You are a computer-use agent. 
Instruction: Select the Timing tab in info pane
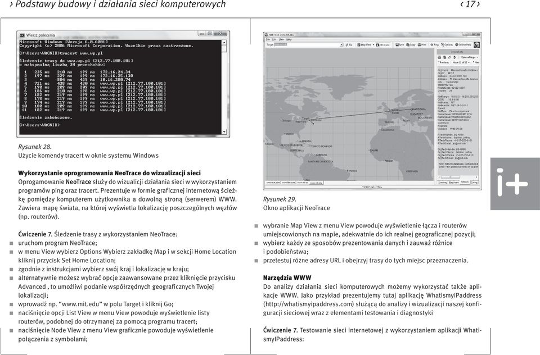(474, 183)
